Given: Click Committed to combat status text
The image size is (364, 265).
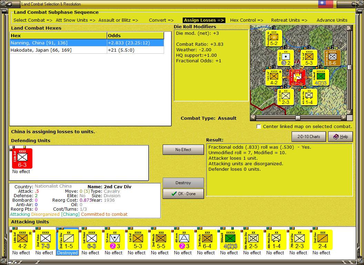Looking at the screenshot, I should (104, 214).
